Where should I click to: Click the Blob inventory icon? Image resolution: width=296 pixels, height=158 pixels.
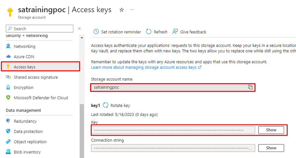[x=8, y=152]
